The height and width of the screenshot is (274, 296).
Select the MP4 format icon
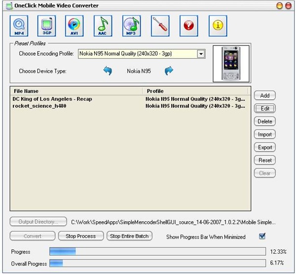tap(19, 26)
